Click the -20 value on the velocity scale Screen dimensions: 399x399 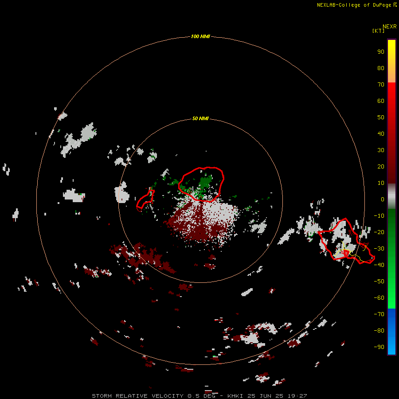379,232
